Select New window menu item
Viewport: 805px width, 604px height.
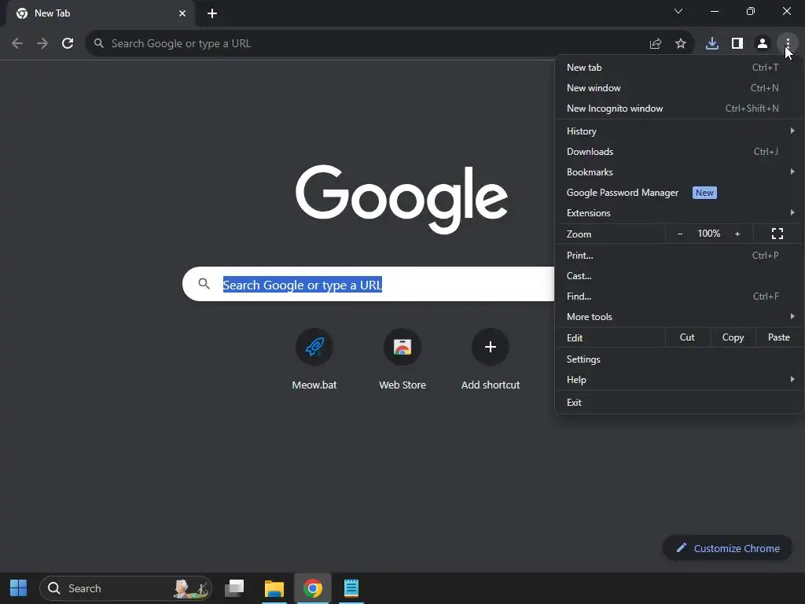point(679,88)
